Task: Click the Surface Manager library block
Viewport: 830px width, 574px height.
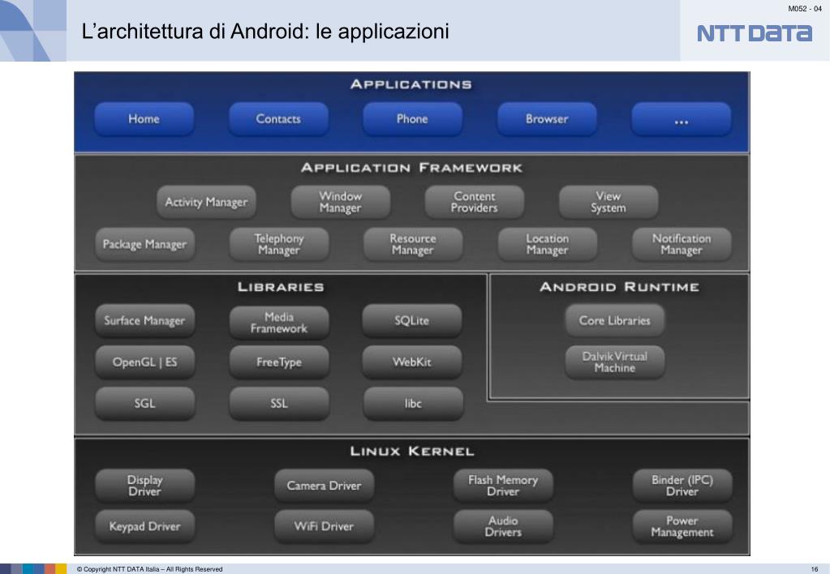Action: 144,320
